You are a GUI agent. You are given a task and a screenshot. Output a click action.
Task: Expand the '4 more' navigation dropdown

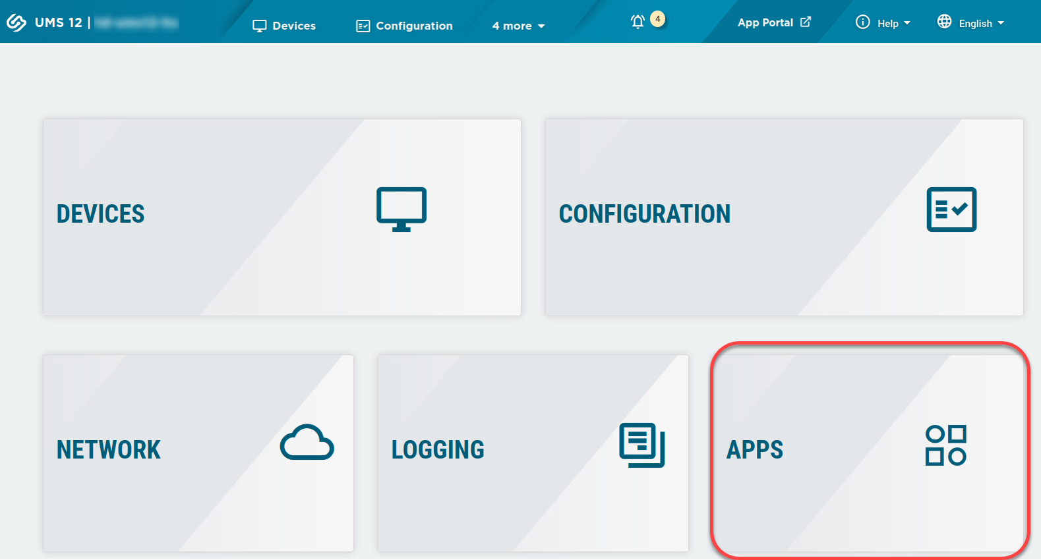point(518,26)
